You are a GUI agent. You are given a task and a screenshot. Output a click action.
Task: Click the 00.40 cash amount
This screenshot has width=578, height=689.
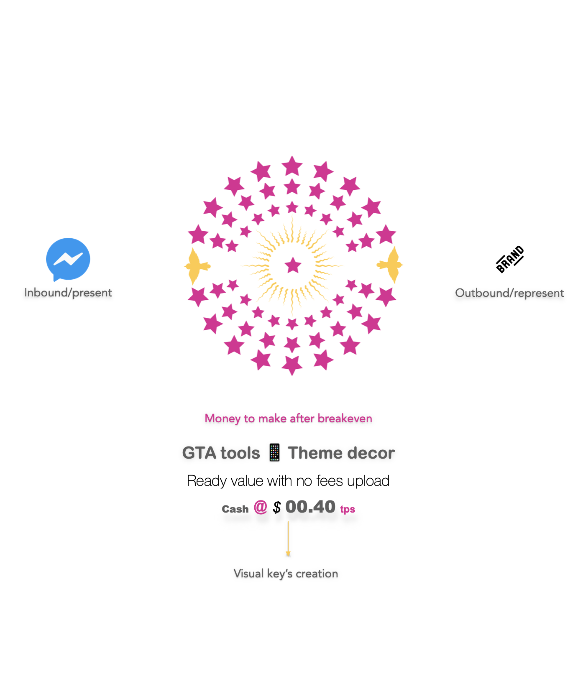(310, 507)
